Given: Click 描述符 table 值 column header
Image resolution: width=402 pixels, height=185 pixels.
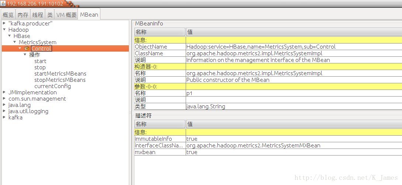Looking at the screenshot, I should click(x=294, y=124).
